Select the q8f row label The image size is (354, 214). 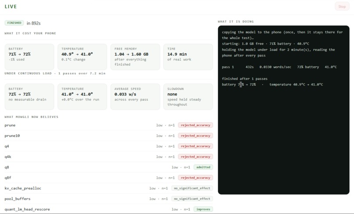point(8,178)
